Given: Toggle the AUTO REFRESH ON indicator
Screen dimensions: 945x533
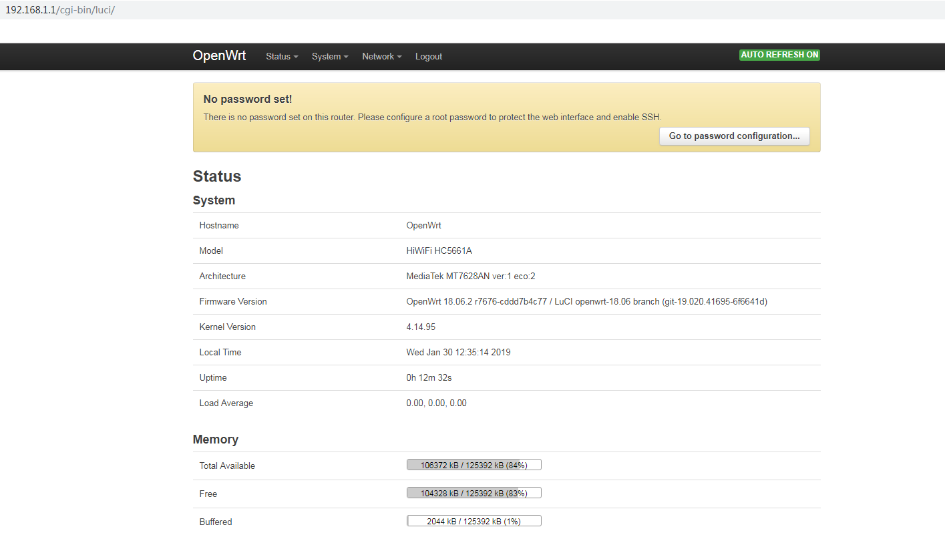Looking at the screenshot, I should [779, 55].
